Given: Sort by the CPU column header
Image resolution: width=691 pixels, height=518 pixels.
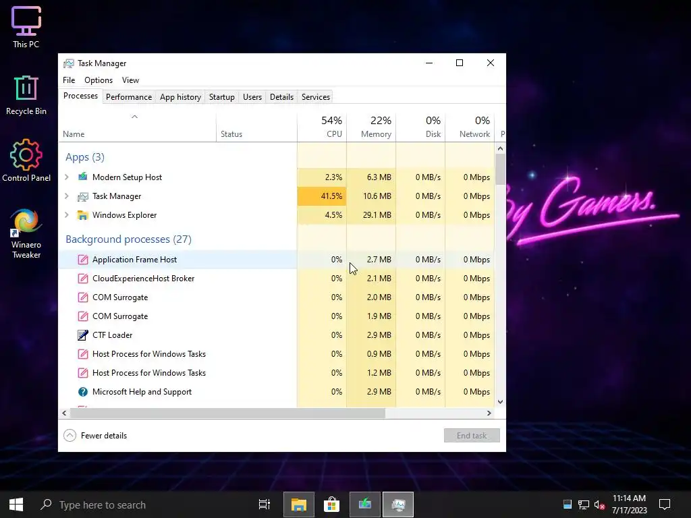Looking at the screenshot, I should (322, 127).
